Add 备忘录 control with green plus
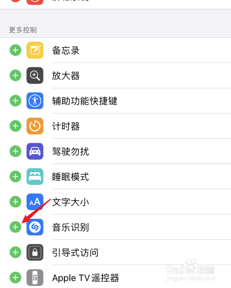Screen dimensions: 231x288 15,50
